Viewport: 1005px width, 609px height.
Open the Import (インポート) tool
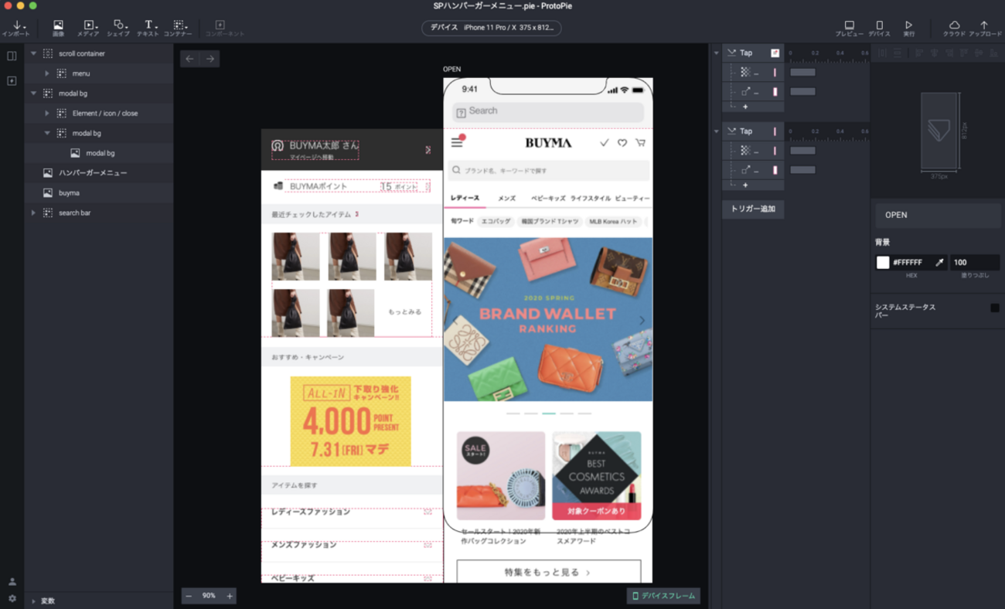coord(15,29)
